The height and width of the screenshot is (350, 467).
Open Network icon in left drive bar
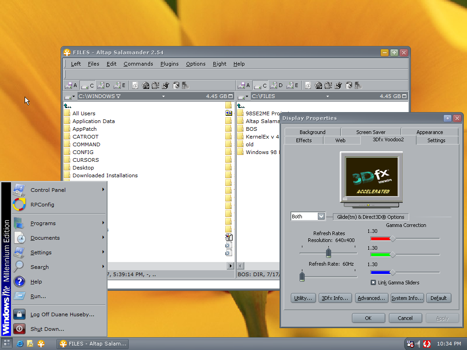[x=155, y=86]
